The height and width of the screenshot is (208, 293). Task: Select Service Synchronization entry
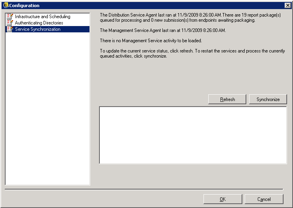click(48, 29)
